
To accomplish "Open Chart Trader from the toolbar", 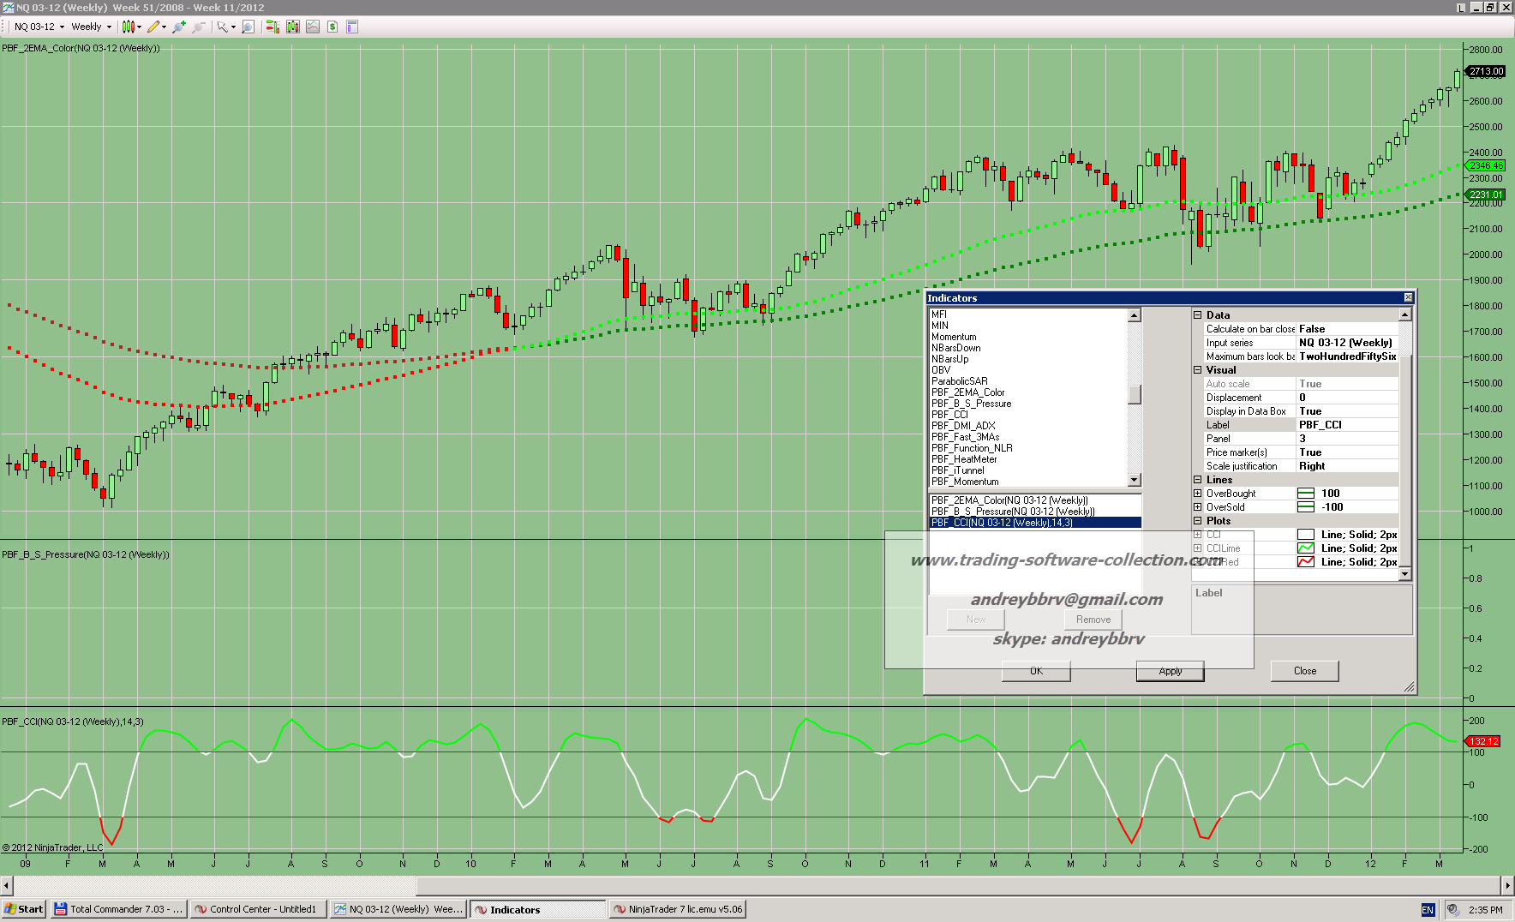I will 272,27.
